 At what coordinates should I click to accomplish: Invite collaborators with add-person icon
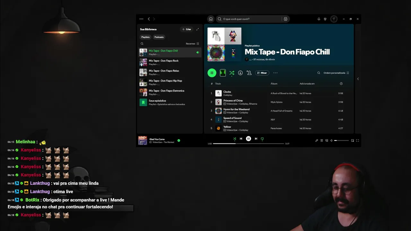[x=249, y=73]
